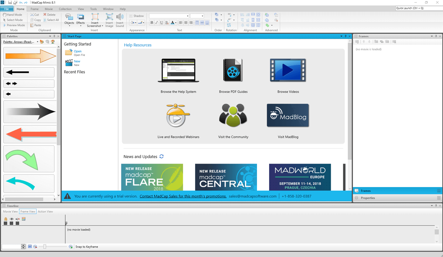Click the New link under Getting Started
Image resolution: width=443 pixels, height=257 pixels.
point(77,61)
